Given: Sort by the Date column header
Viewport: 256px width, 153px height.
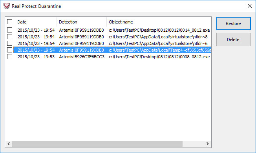Looking at the screenshot, I should pyautogui.click(x=36, y=22).
